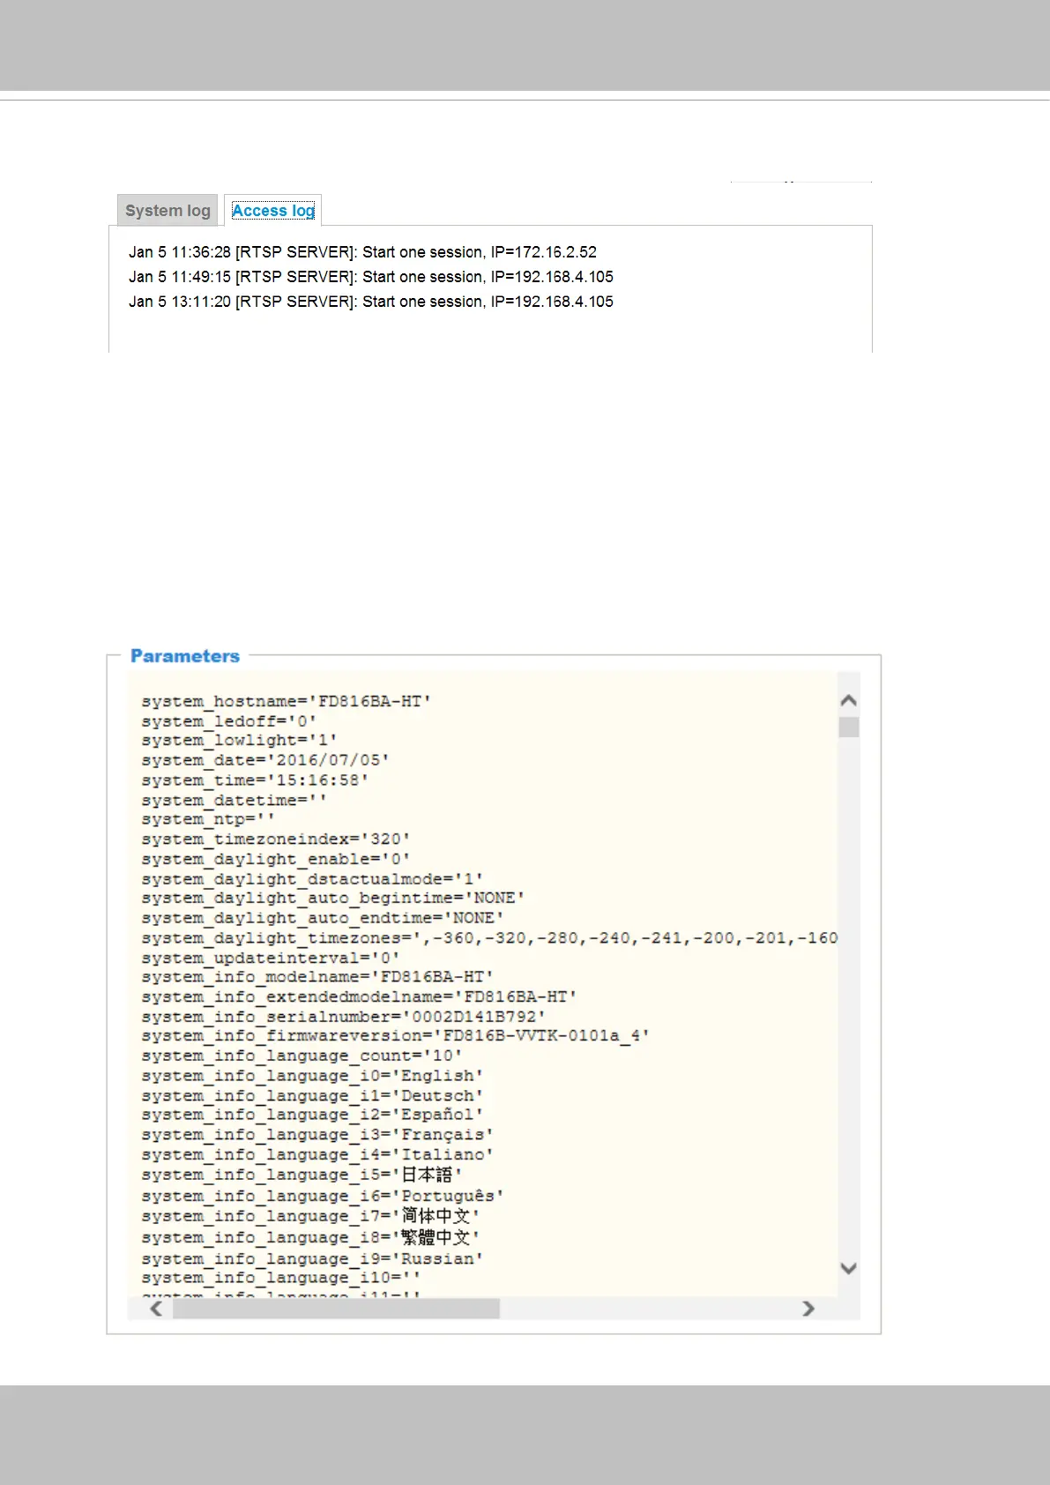The image size is (1050, 1485).
Task: Click the scroll left arrow in Parameters
Action: click(156, 1309)
